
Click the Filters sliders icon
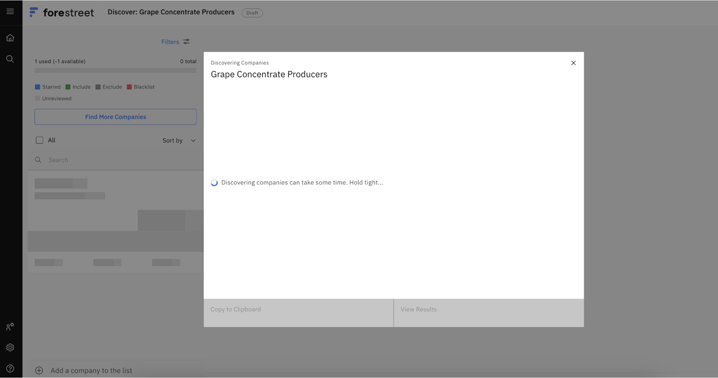186,41
